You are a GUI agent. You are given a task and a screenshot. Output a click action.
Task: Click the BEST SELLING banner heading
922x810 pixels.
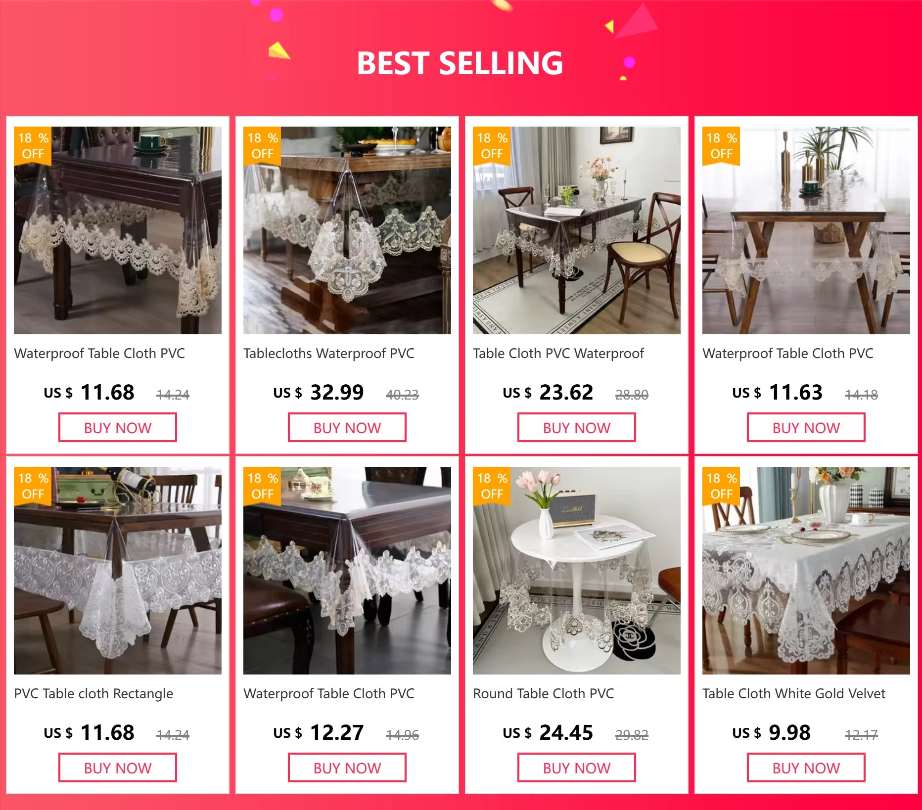pyautogui.click(x=460, y=63)
